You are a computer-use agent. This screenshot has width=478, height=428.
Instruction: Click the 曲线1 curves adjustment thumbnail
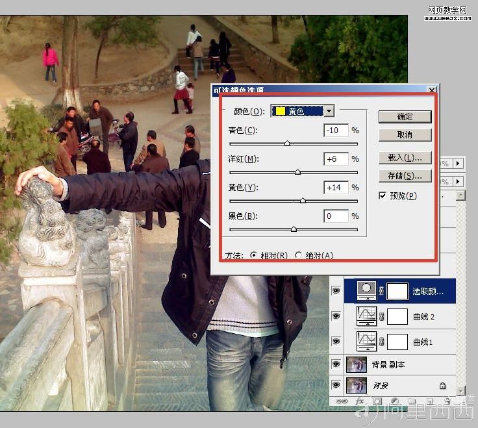366,342
